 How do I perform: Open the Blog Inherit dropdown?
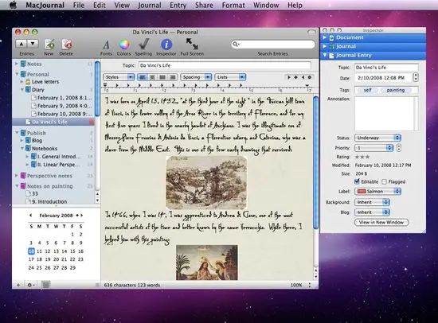pyautogui.click(x=372, y=212)
